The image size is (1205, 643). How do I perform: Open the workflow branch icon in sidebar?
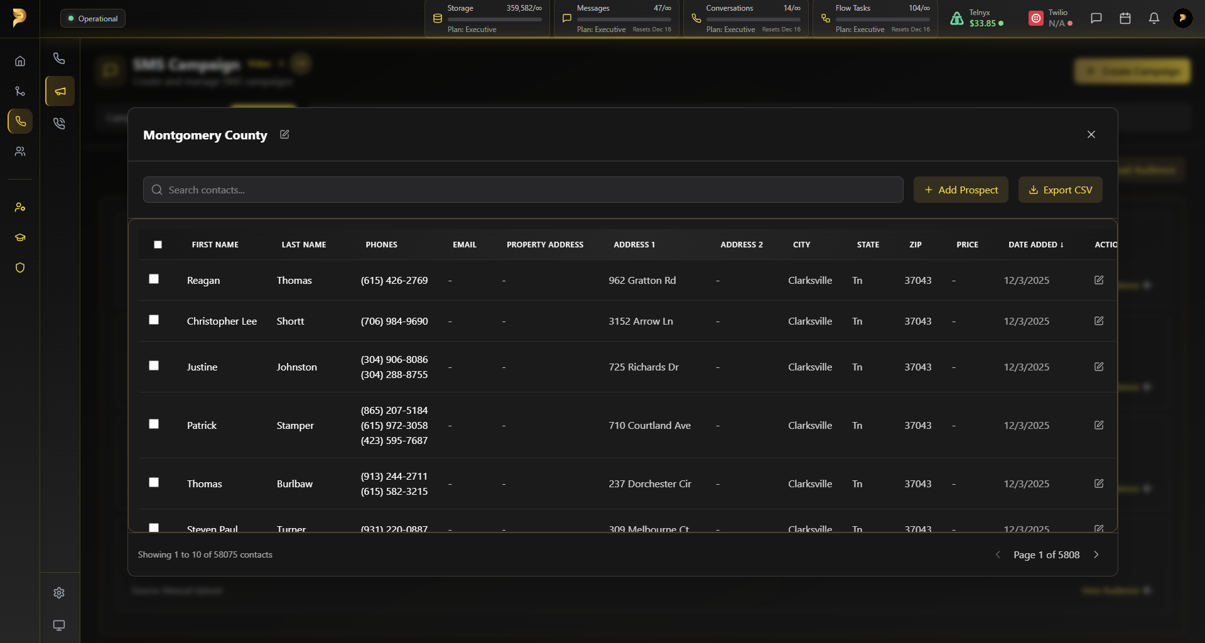pos(20,91)
